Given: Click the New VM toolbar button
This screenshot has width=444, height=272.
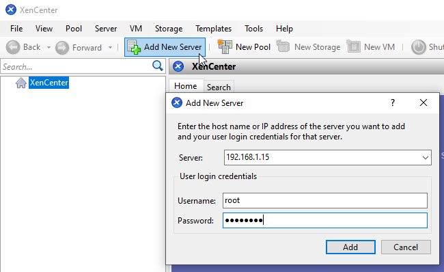Looking at the screenshot, I should [370, 47].
